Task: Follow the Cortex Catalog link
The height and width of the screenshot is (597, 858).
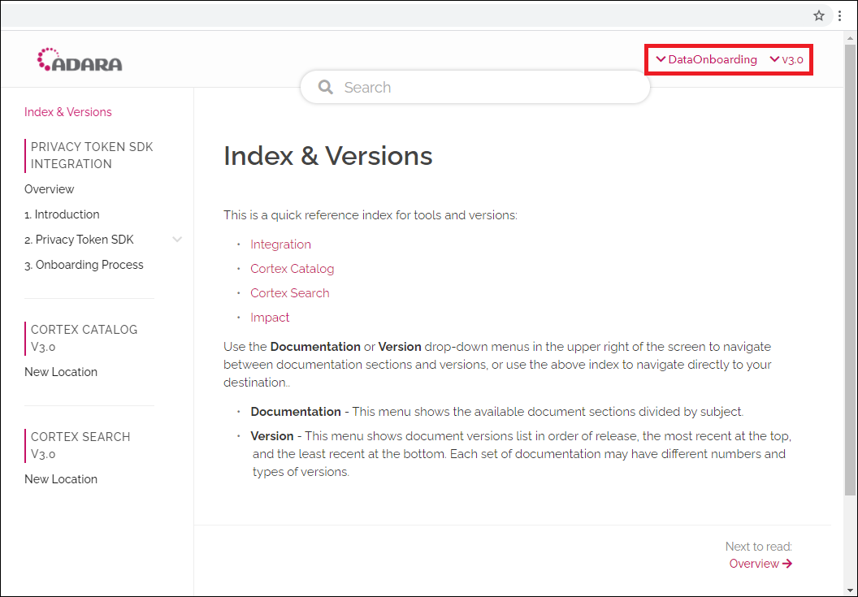Action: click(292, 269)
